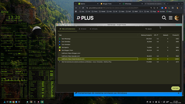Open the Chrome extensions puzzle icon

pyautogui.click(x=173, y=8)
